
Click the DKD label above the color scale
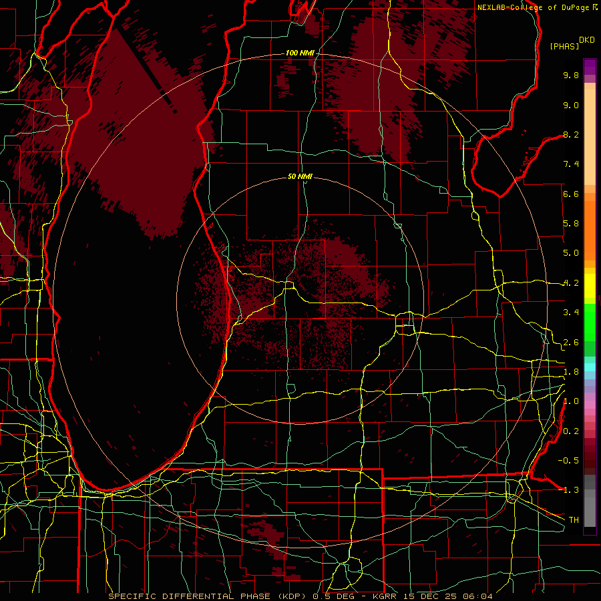click(587, 40)
